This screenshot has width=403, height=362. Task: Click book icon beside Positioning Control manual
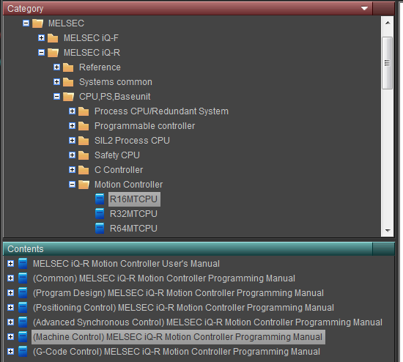[23, 308]
